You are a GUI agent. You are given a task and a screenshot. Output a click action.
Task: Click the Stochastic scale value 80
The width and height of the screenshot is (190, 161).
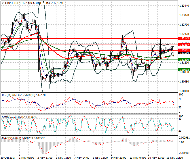point(180,119)
